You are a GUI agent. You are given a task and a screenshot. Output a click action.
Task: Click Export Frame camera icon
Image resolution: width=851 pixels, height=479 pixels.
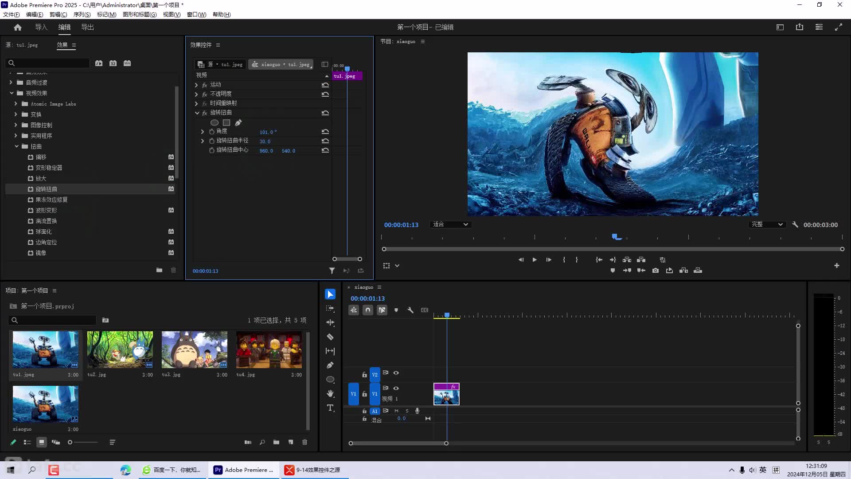[656, 271]
